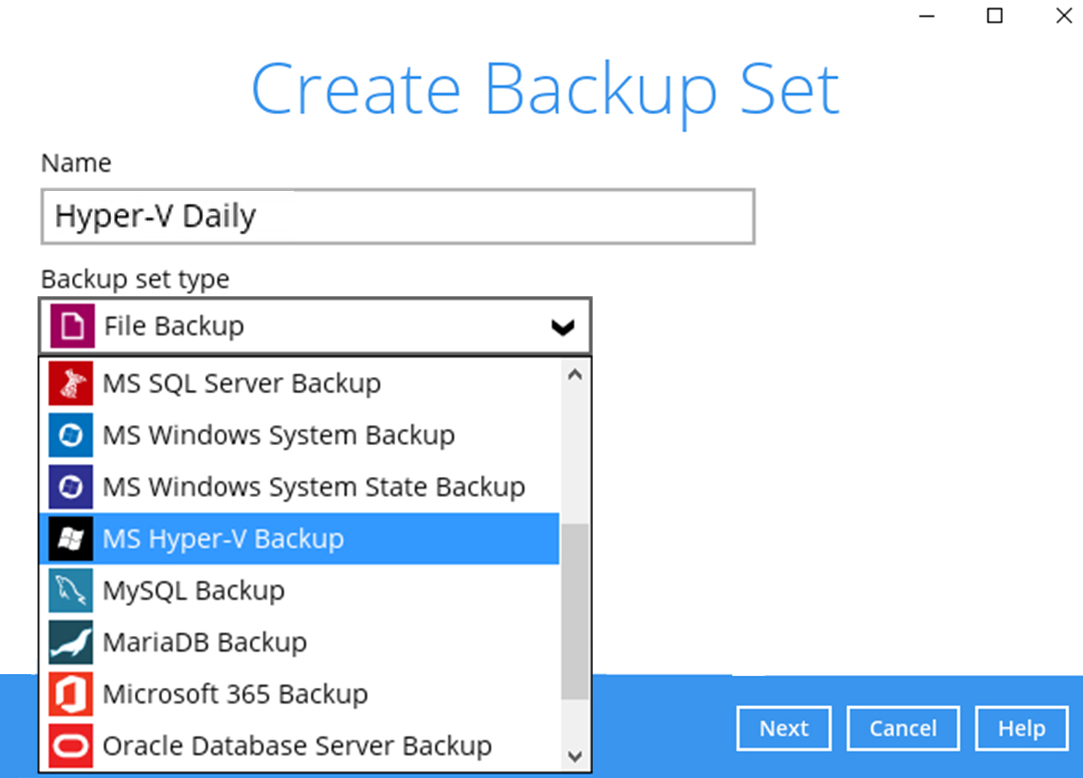The height and width of the screenshot is (778, 1083).
Task: Click the MS Windows System Backup icon
Action: [70, 435]
